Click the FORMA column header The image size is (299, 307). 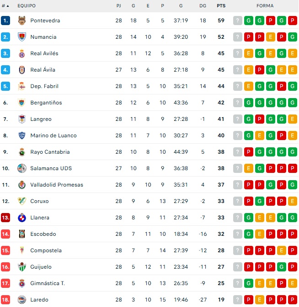265,6
